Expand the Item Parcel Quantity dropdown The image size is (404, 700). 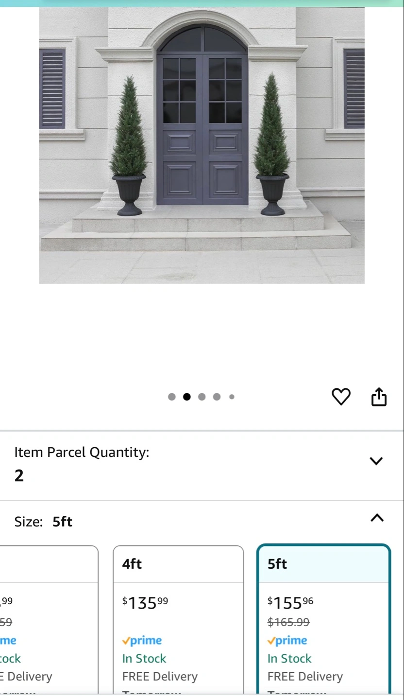pos(376,461)
